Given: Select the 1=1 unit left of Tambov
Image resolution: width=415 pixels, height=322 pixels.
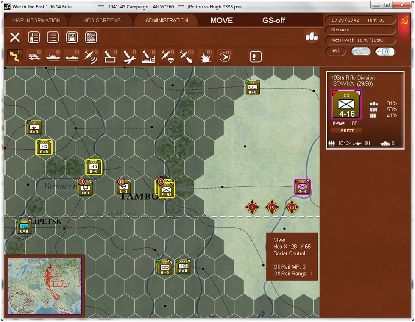Looking at the screenshot, I should 124,186.
